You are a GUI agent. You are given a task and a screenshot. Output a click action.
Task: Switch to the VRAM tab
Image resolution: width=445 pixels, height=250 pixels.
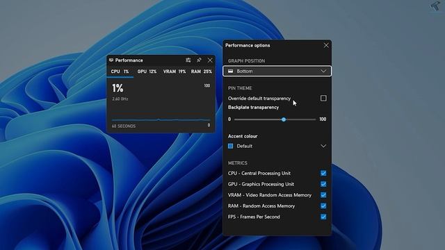coord(175,72)
